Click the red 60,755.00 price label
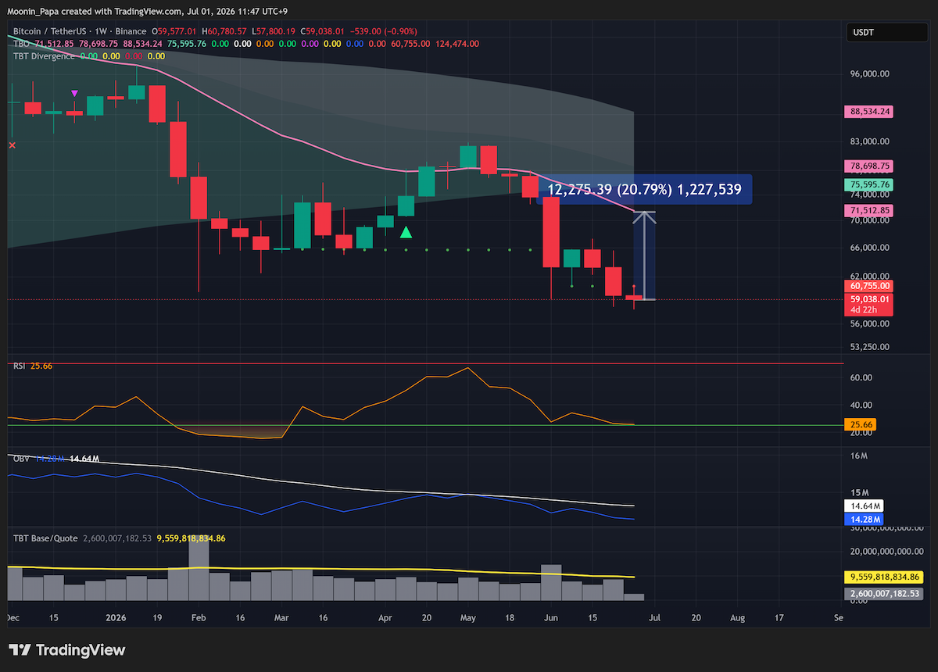938x672 pixels. point(869,287)
